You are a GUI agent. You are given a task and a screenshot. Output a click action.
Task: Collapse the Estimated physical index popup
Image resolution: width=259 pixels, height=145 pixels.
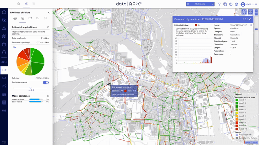242,19
